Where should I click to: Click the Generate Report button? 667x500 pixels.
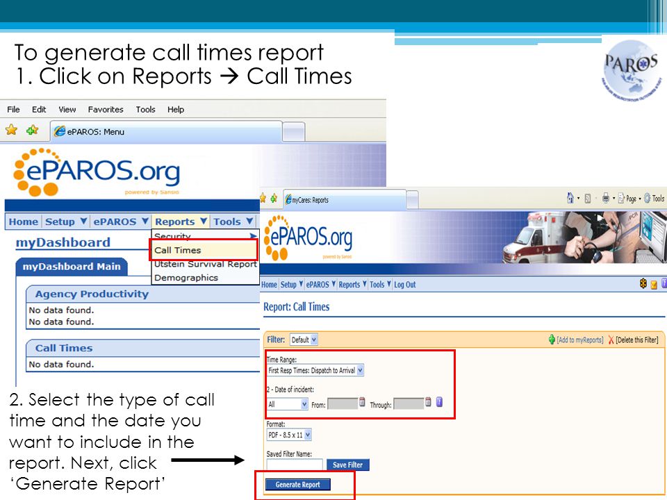298,484
